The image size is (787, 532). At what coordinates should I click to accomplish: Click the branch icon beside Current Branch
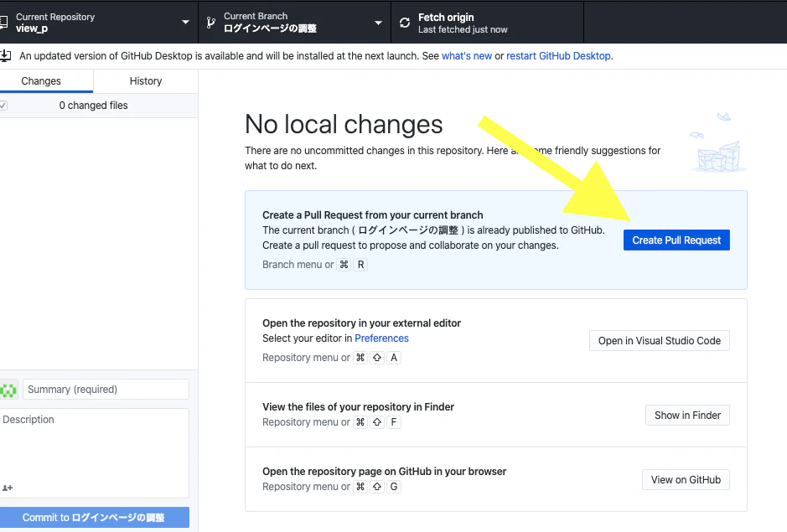tap(211, 23)
